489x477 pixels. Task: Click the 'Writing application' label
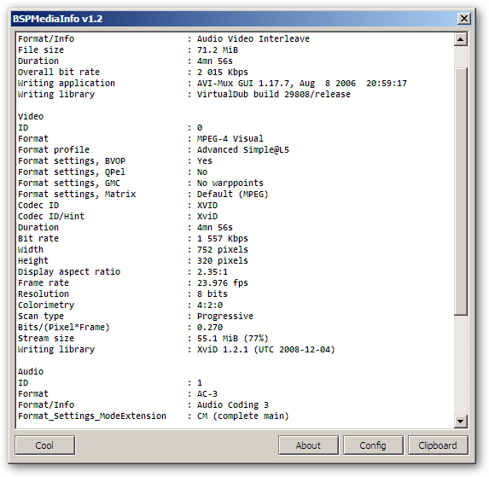click(x=67, y=84)
